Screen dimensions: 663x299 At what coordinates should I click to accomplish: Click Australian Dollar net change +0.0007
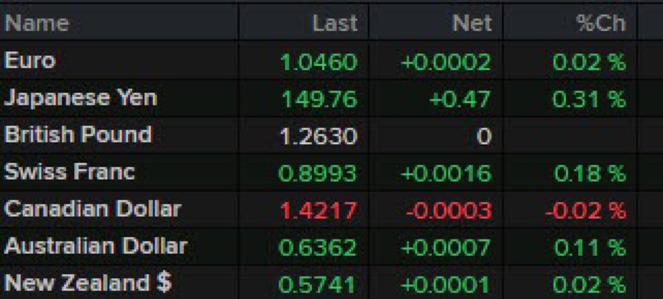[x=445, y=247]
